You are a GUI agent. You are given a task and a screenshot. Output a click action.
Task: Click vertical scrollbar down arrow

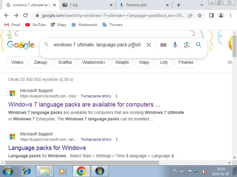234,158
